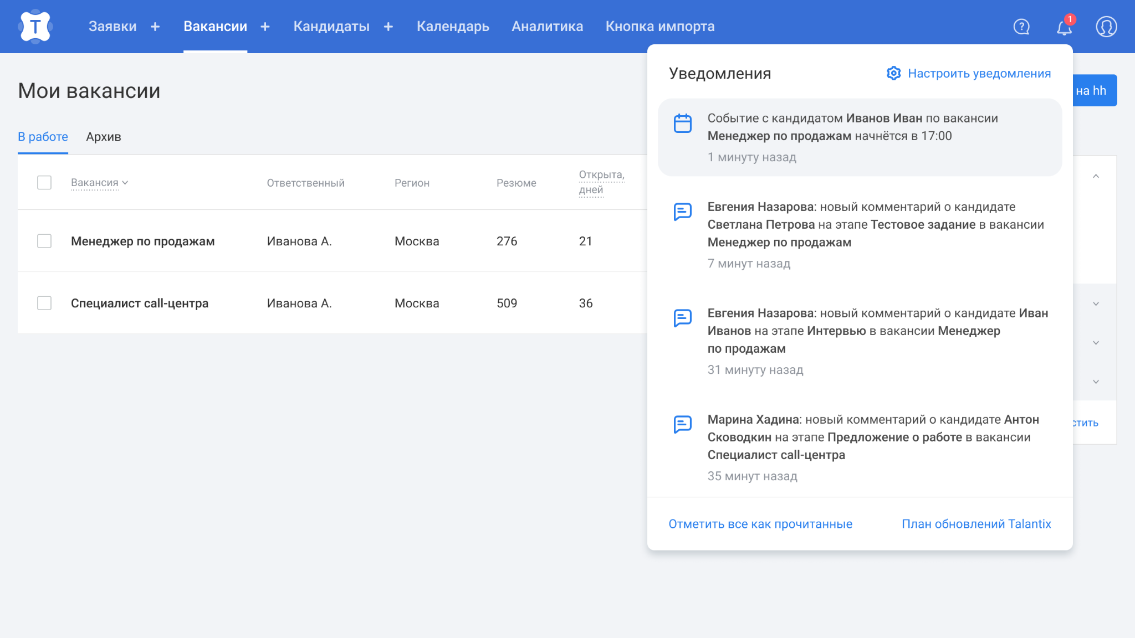The height and width of the screenshot is (638, 1135).
Task: Open Настроить уведомления link
Action: 979,73
